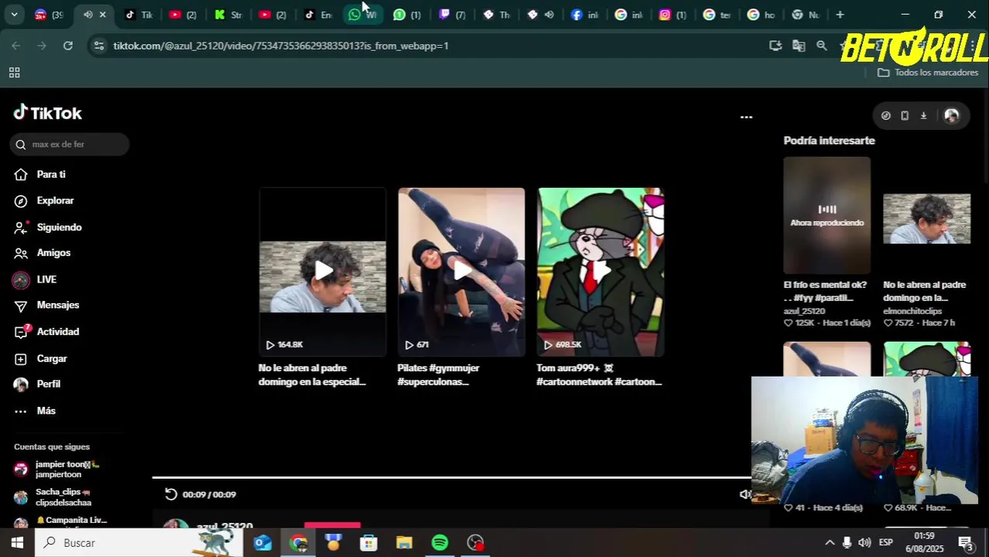Click the microphone tray icon
This screenshot has height=557, width=989.
tap(847, 543)
